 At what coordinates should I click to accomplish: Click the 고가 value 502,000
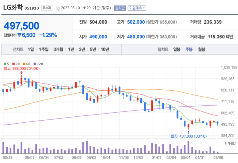[136, 22]
